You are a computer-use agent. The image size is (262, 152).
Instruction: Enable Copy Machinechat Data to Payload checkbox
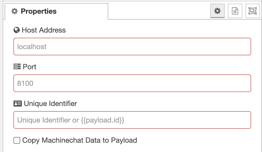[x=17, y=140]
